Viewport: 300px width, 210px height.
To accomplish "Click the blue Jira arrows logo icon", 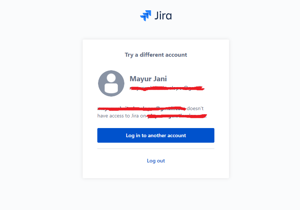I will tap(146, 15).
